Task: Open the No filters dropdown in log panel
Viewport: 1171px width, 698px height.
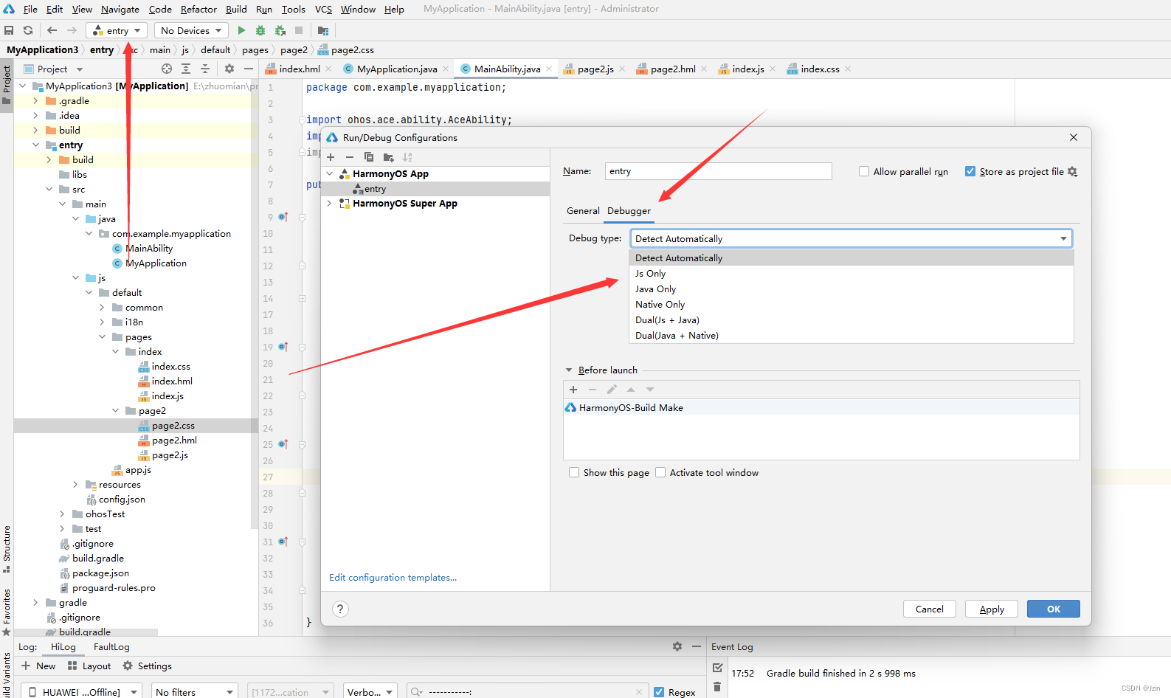Action: click(194, 691)
